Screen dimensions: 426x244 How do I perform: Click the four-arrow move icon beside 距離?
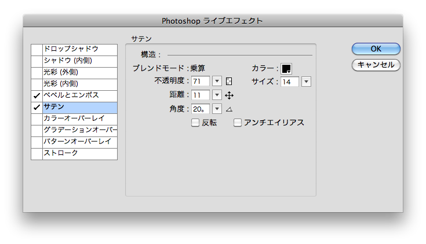(x=229, y=95)
